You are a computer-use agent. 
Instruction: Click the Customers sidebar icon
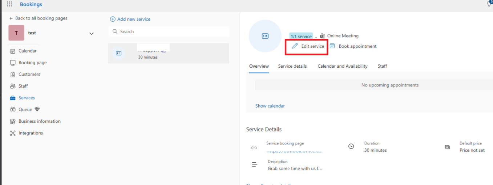[x=13, y=74]
